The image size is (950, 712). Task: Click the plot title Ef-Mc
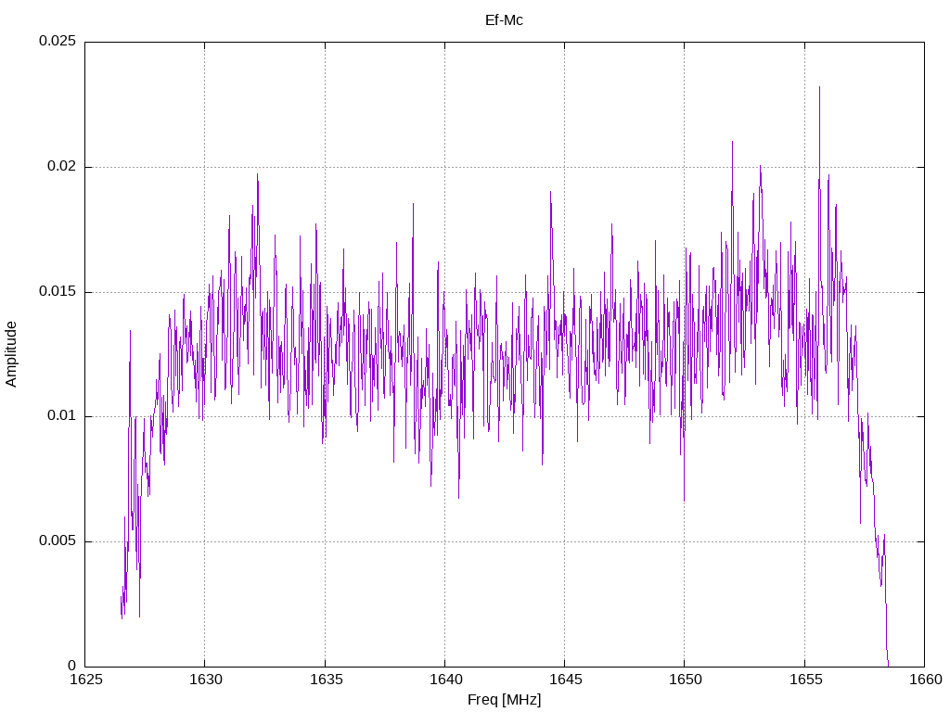coord(504,20)
